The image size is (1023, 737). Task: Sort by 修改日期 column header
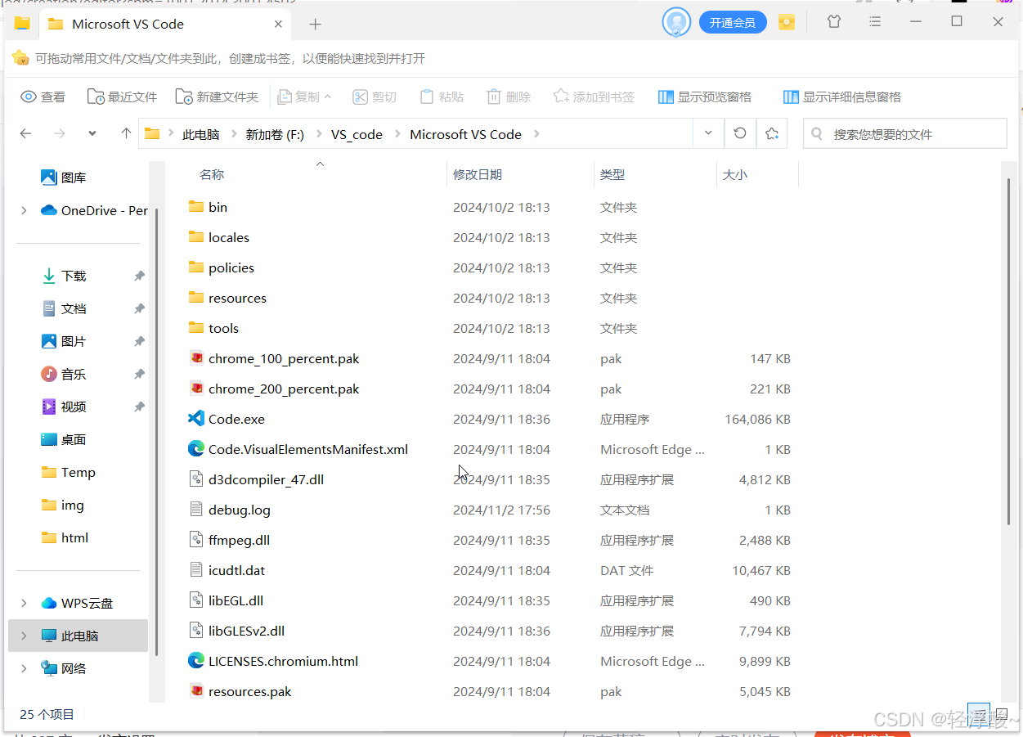478,174
